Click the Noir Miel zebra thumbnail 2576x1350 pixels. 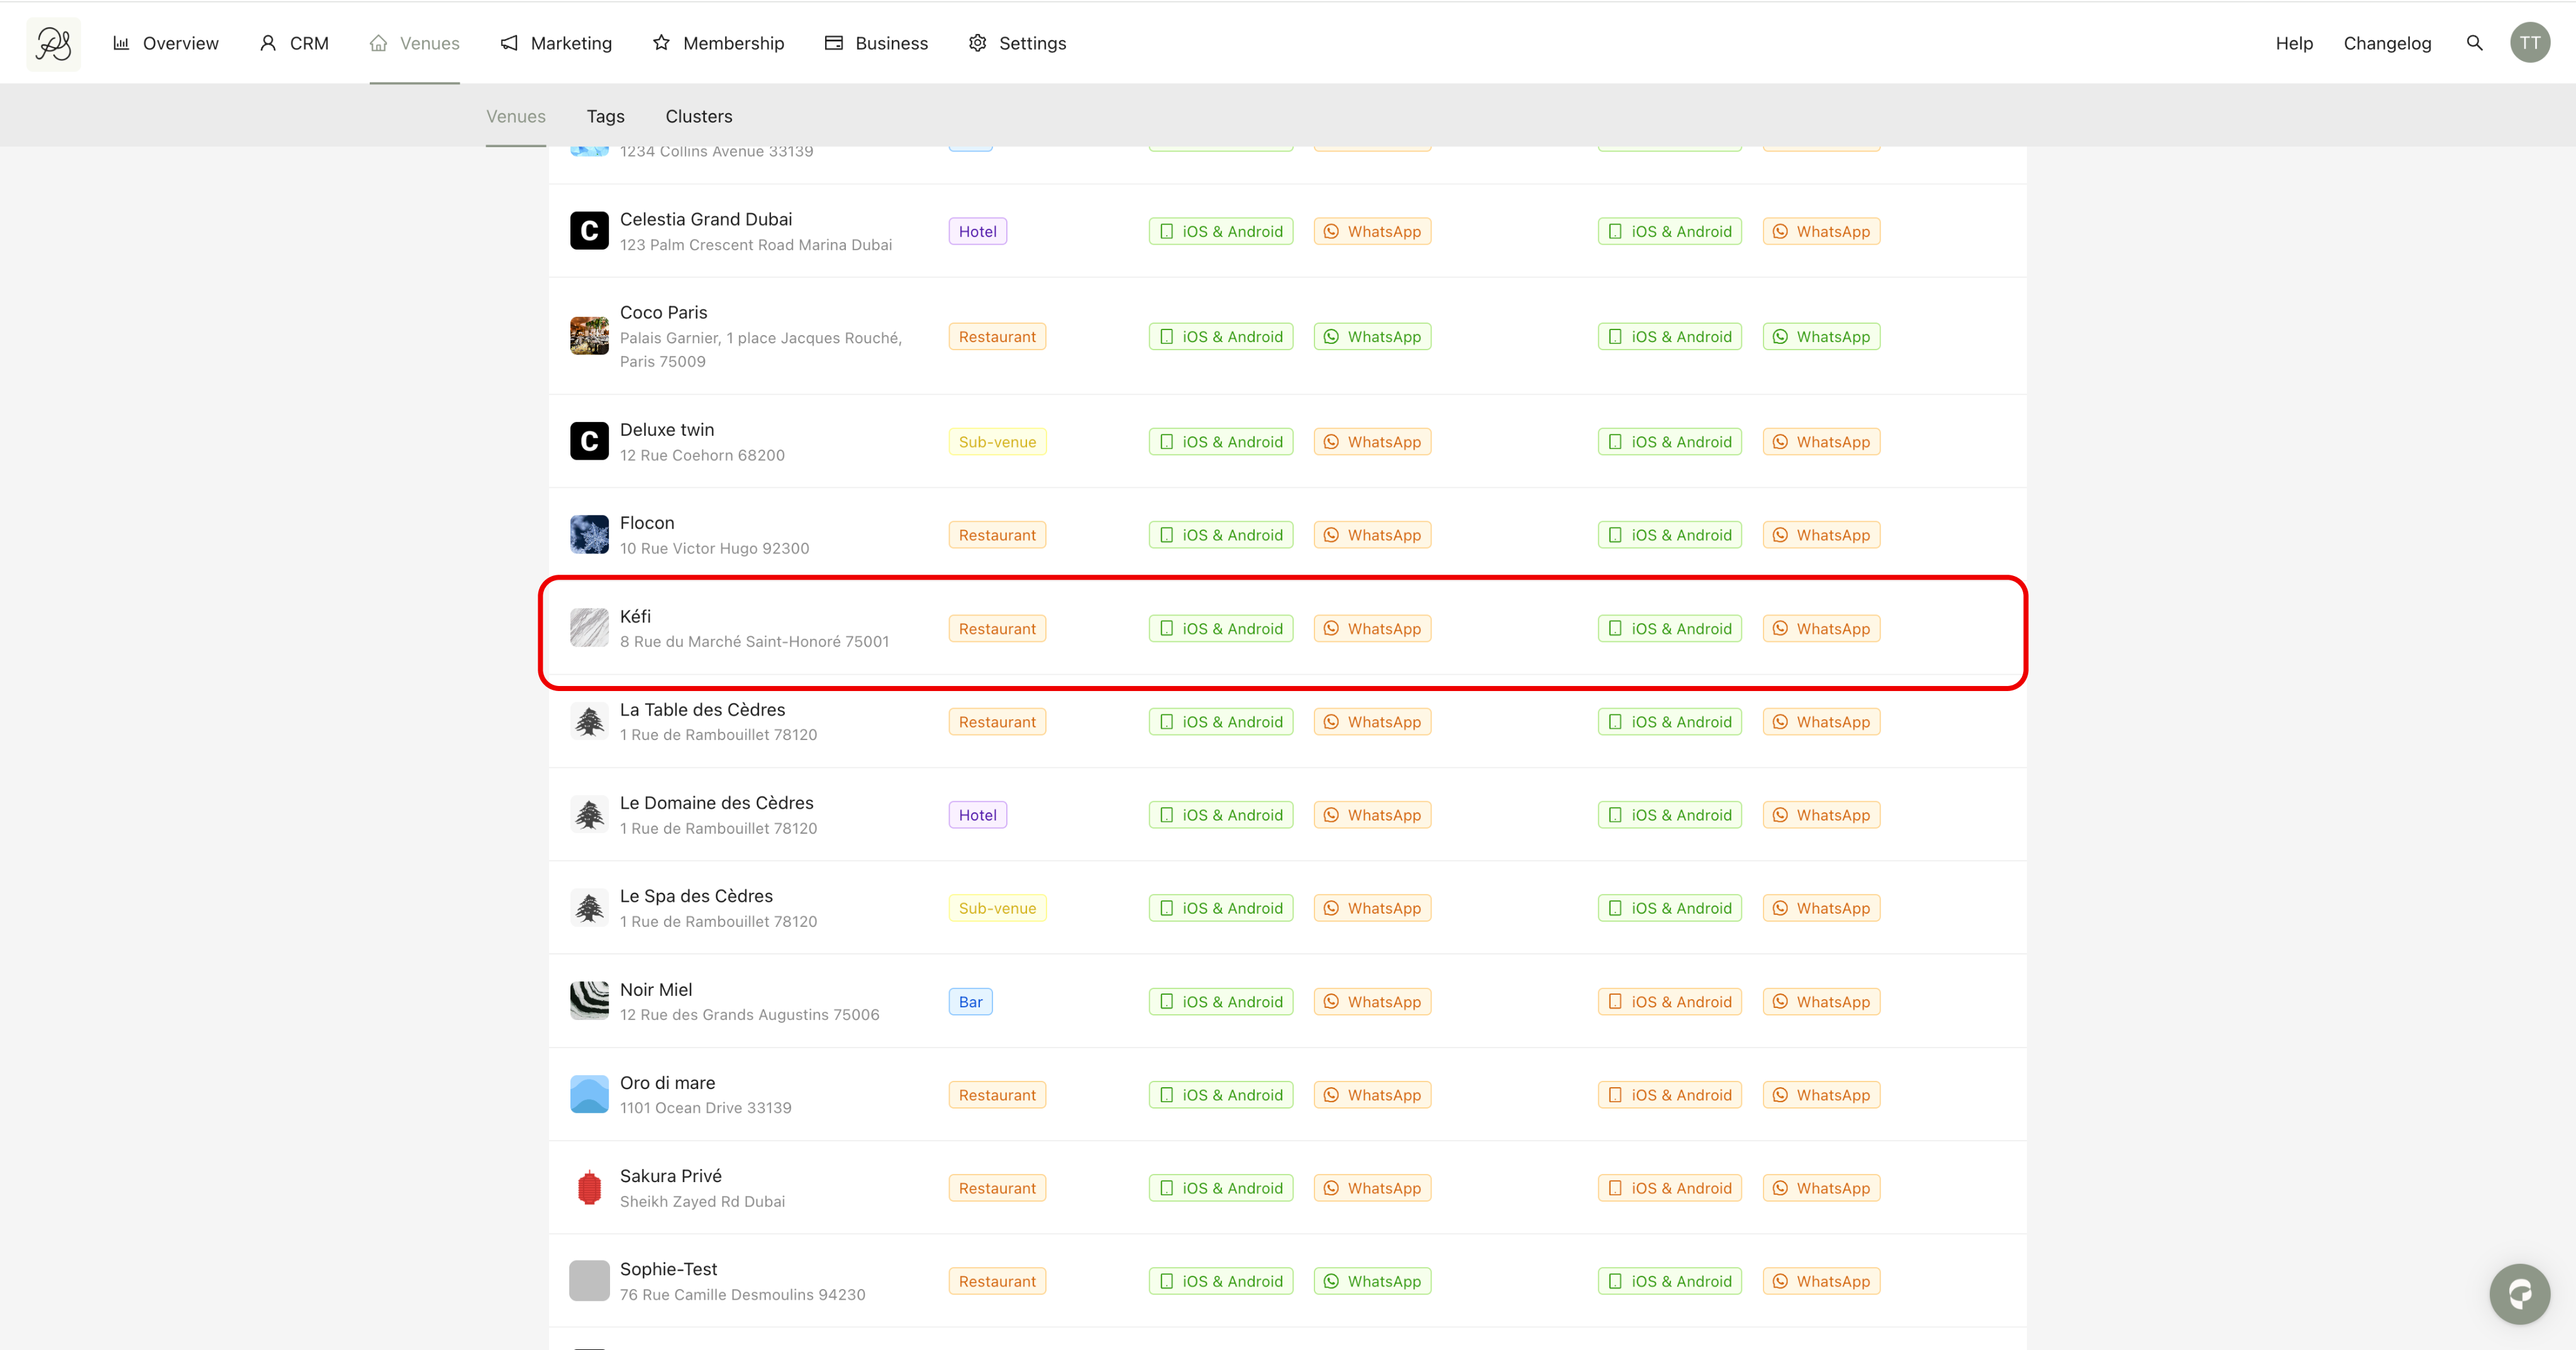(589, 1001)
